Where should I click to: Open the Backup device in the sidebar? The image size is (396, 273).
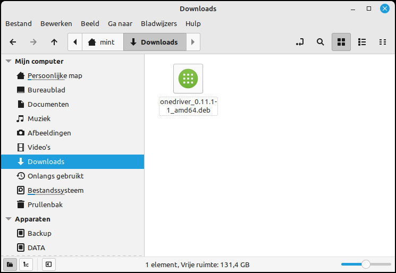pyautogui.click(x=72, y=233)
